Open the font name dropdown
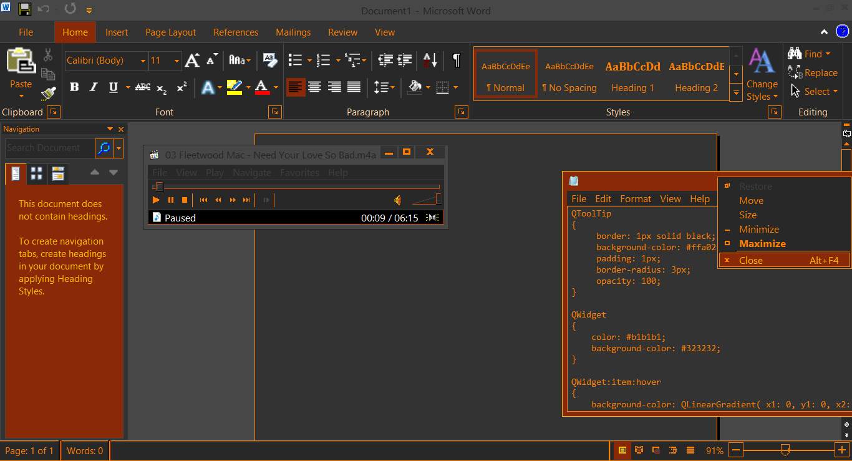The image size is (852, 461). point(143,61)
